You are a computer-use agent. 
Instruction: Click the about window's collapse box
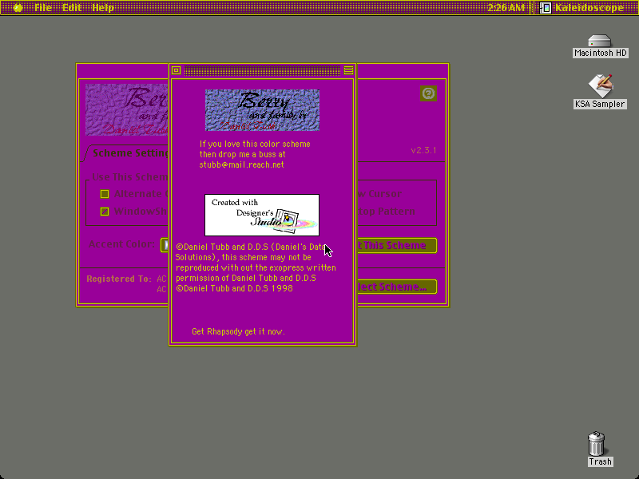348,70
